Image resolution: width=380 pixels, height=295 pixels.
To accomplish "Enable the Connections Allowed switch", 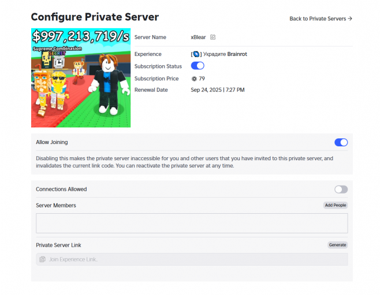I will click(x=341, y=190).
